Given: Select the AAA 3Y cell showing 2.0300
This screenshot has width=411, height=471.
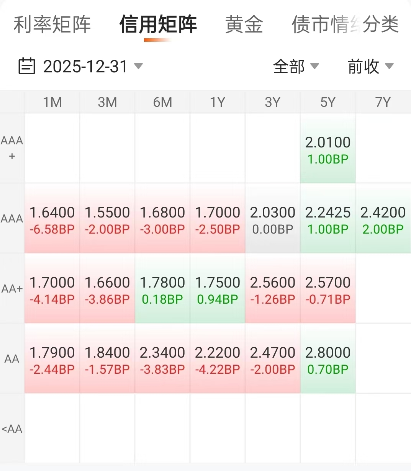Looking at the screenshot, I should point(273,219).
